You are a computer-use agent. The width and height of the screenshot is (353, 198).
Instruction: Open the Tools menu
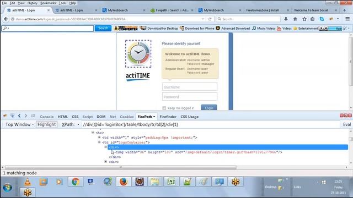click(62, 3)
